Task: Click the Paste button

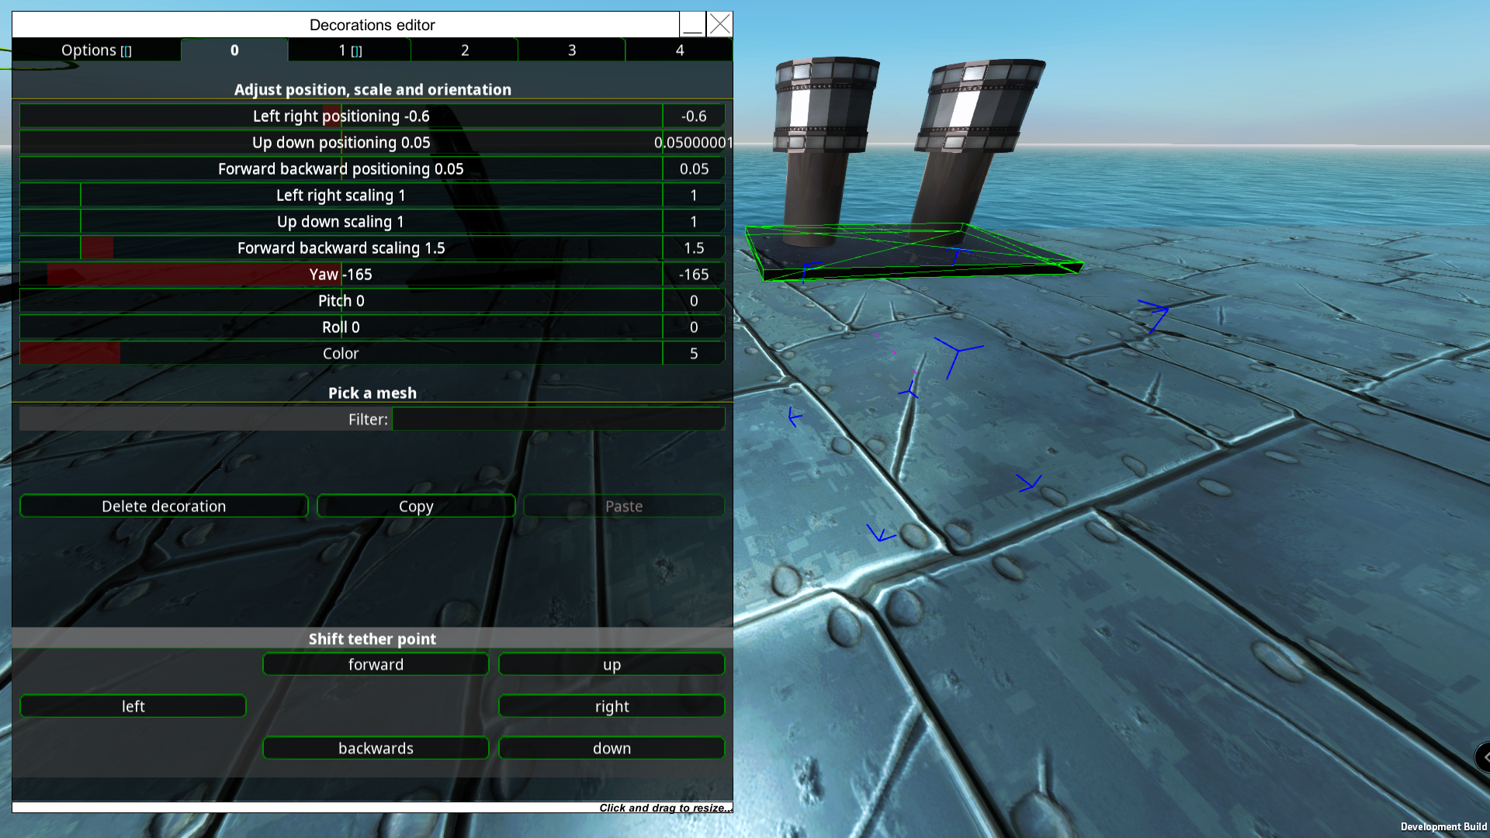Action: pyautogui.click(x=624, y=506)
